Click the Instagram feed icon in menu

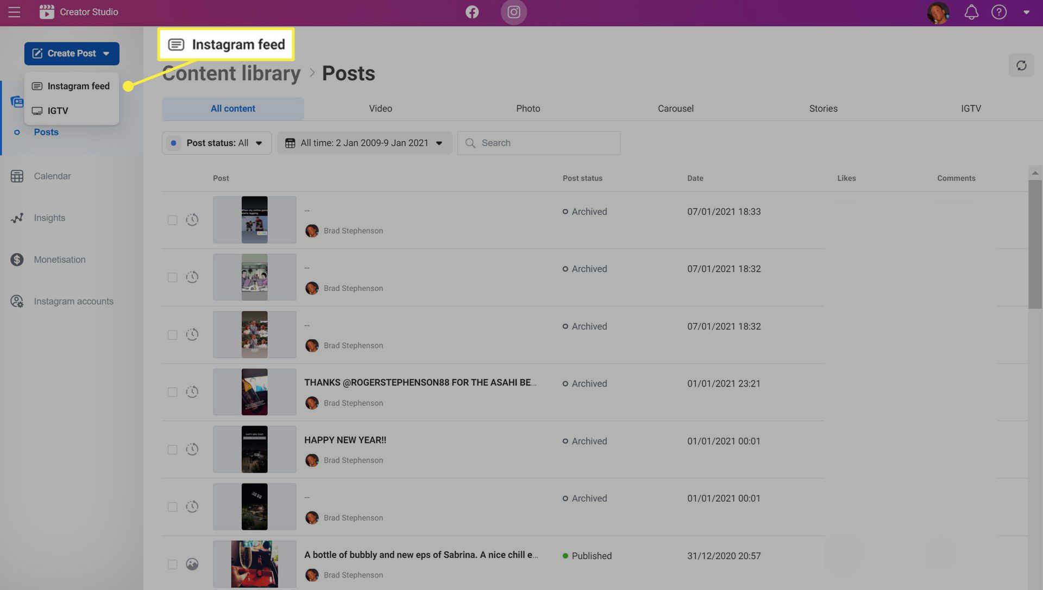[36, 85]
